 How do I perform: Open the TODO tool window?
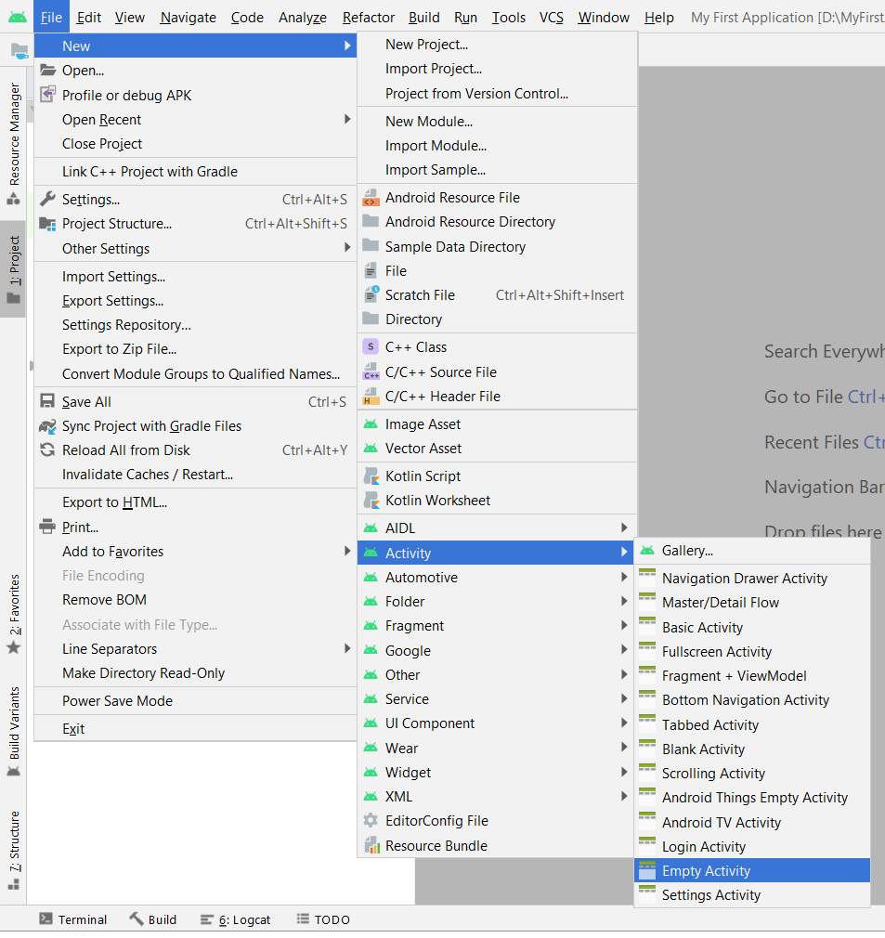(323, 919)
